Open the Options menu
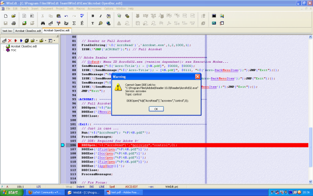 pos(109,8)
